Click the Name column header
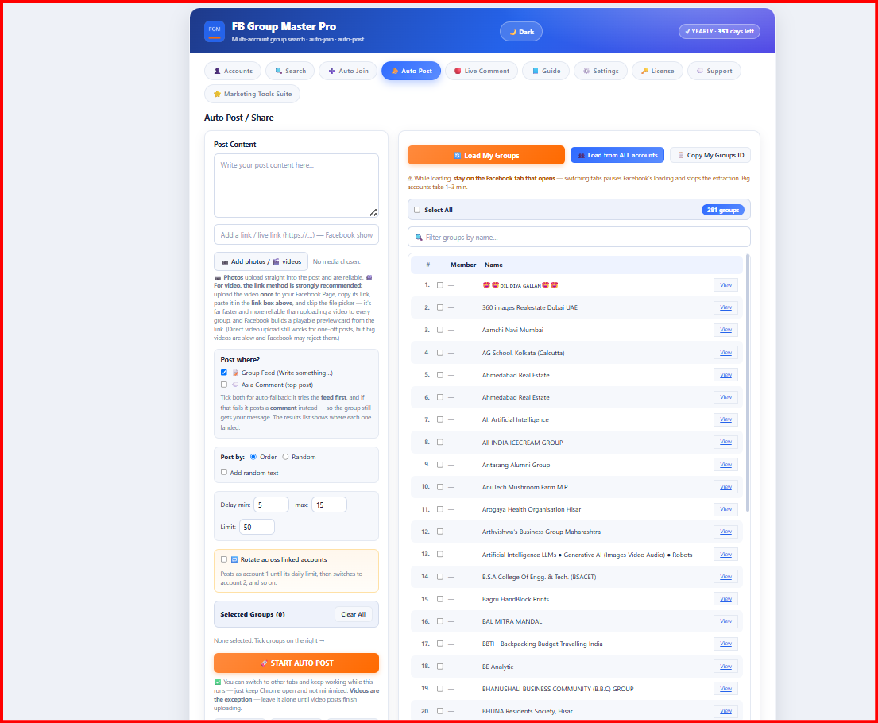The width and height of the screenshot is (878, 723). (x=493, y=265)
